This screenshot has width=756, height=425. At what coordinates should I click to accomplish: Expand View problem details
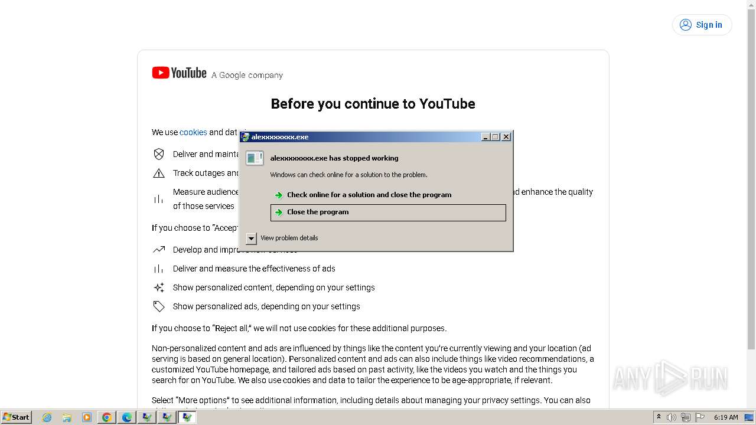point(251,238)
